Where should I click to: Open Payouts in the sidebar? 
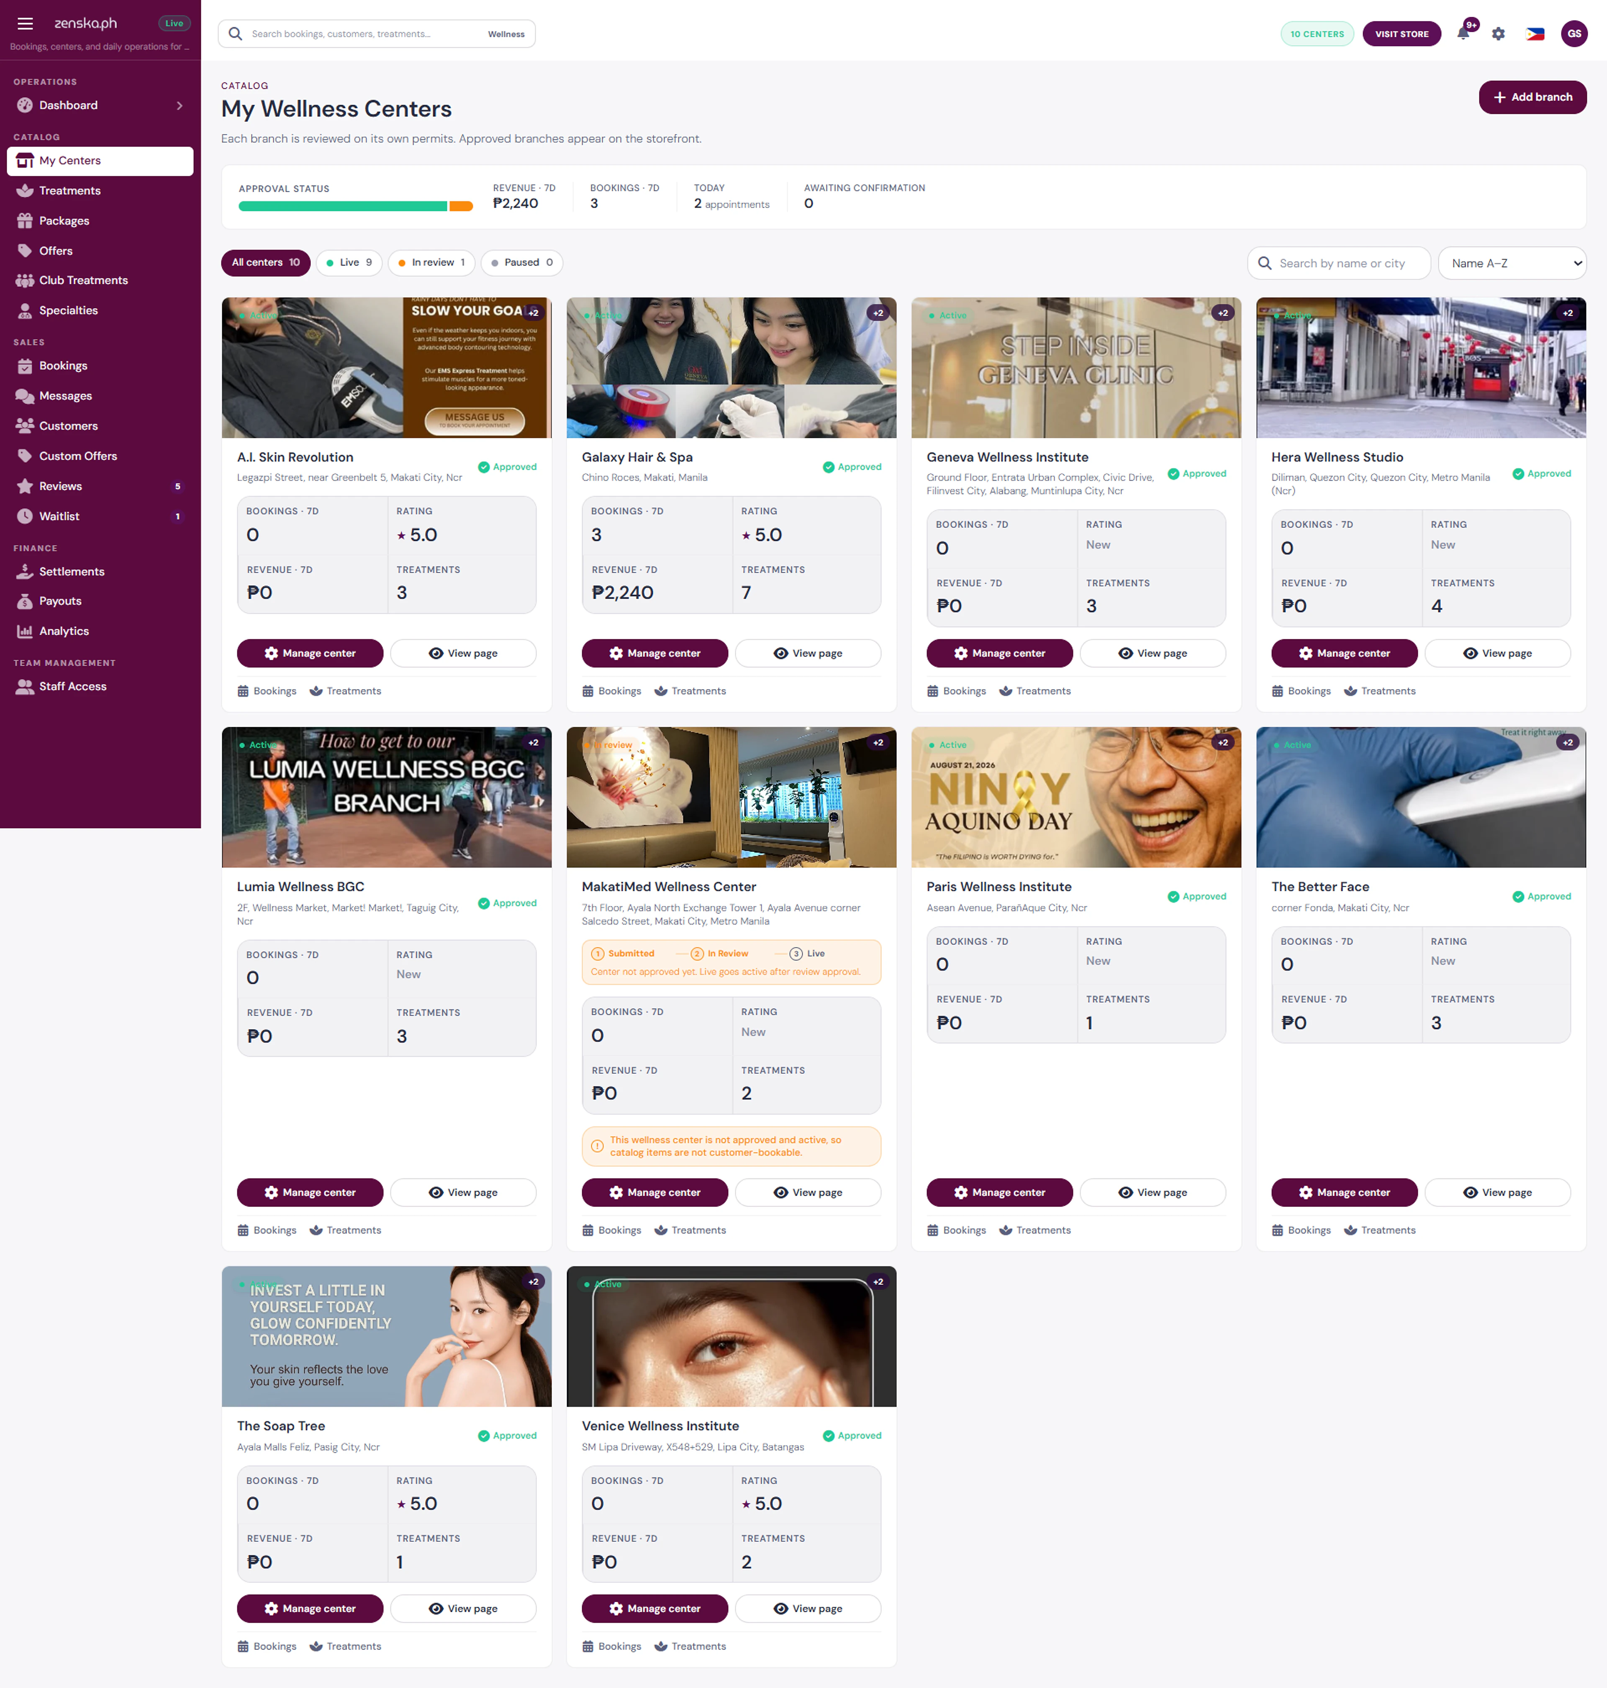pyautogui.click(x=100, y=601)
